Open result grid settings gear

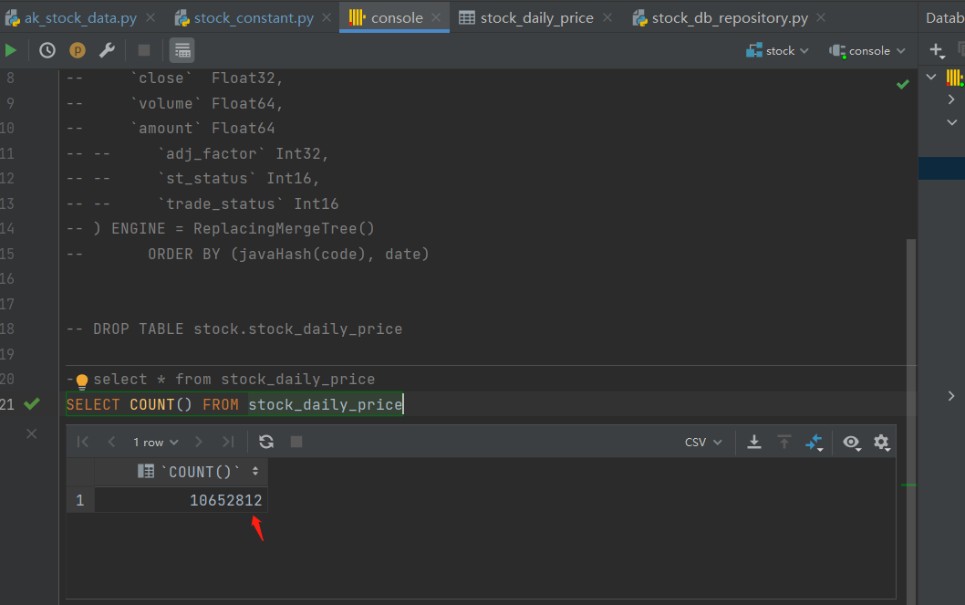point(882,443)
